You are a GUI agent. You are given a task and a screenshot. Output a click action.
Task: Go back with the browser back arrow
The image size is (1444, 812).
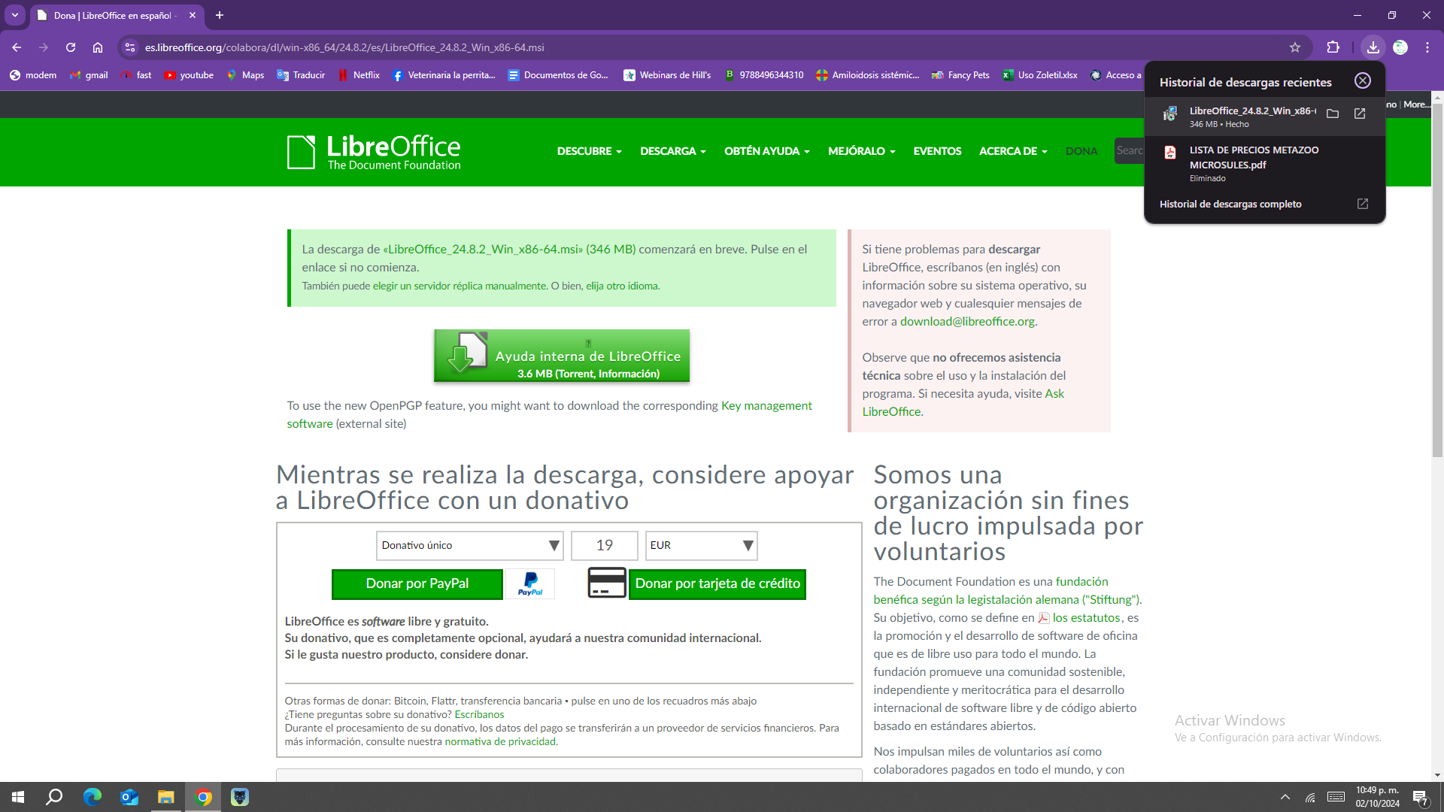tap(17, 47)
